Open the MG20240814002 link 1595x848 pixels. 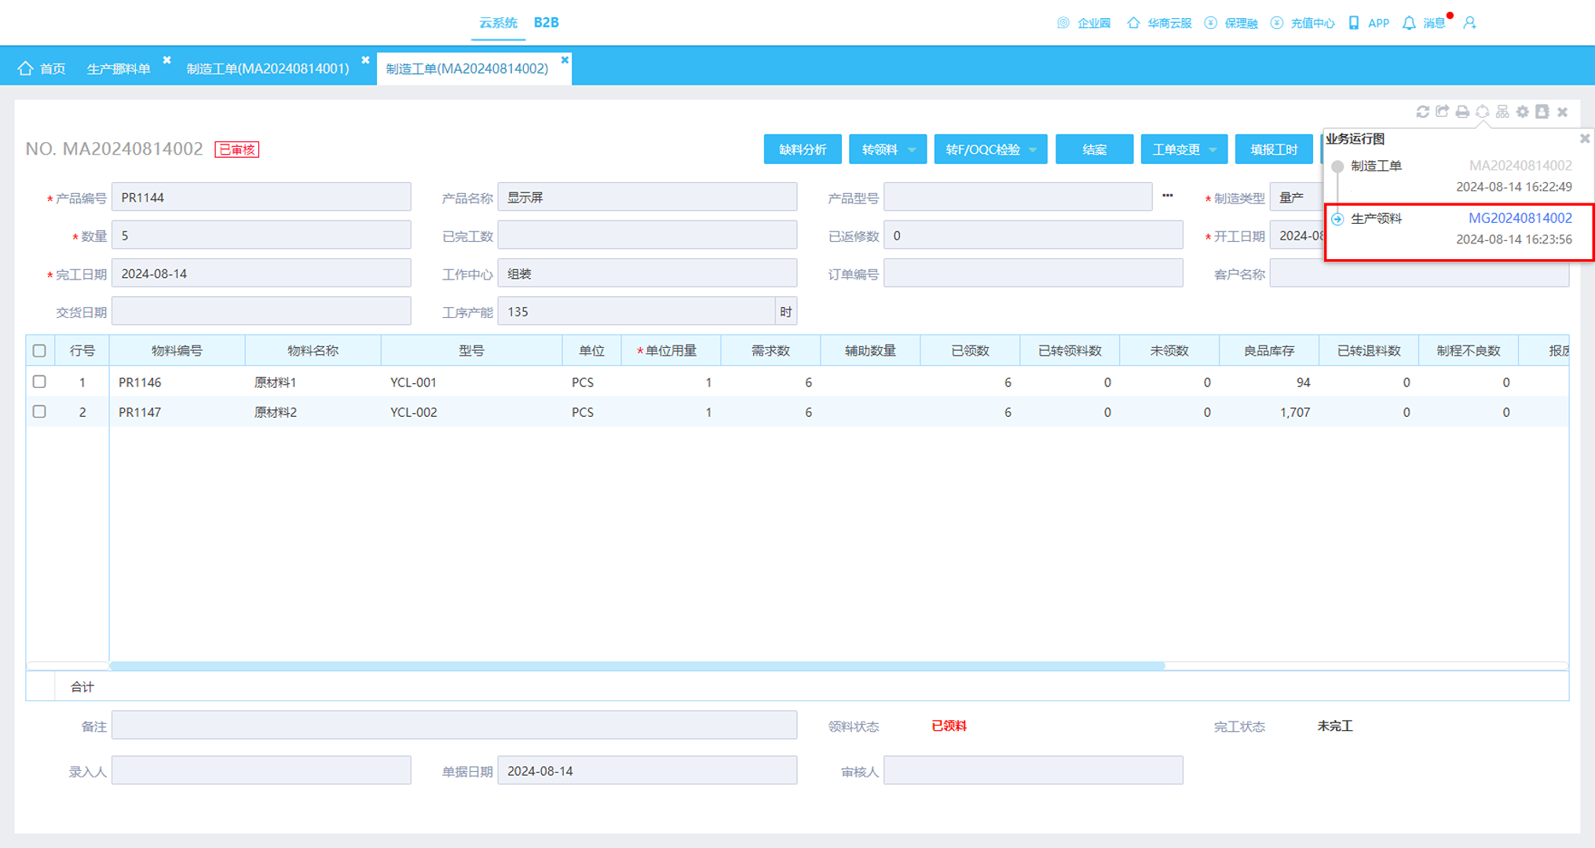[x=1520, y=218]
